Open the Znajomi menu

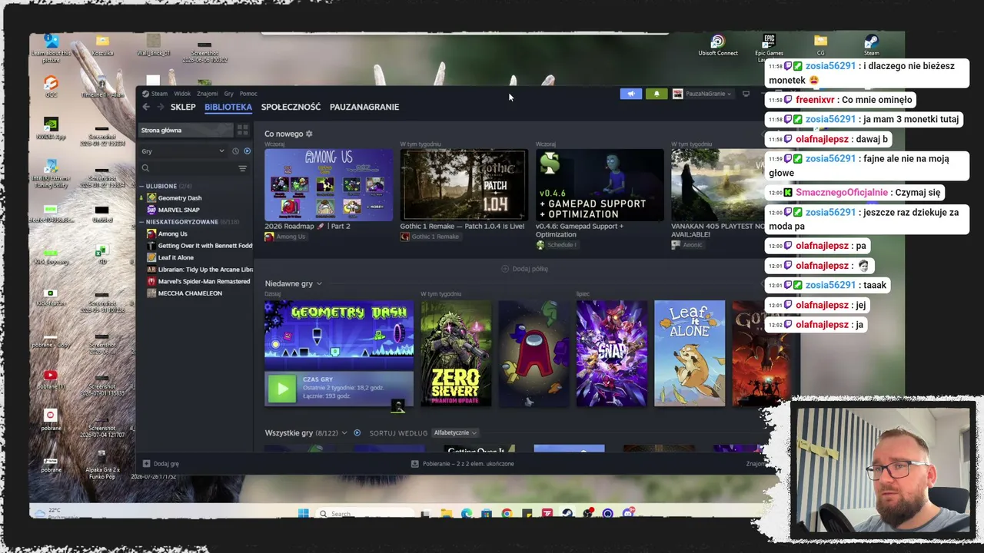(x=208, y=94)
